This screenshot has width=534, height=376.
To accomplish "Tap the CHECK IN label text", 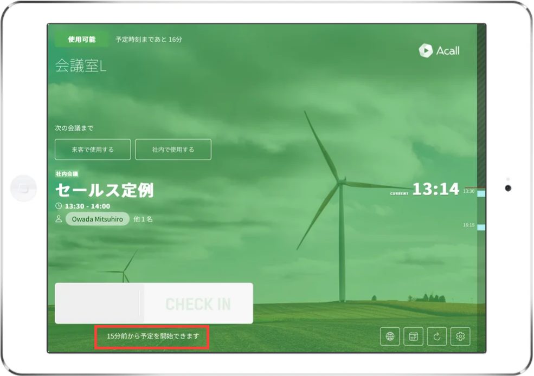I will pyautogui.click(x=198, y=304).
